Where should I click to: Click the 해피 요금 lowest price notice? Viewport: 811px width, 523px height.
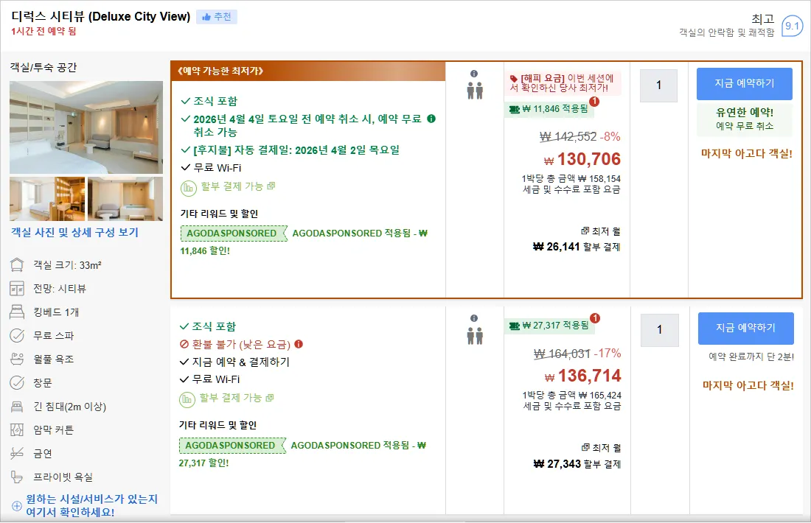pos(563,83)
